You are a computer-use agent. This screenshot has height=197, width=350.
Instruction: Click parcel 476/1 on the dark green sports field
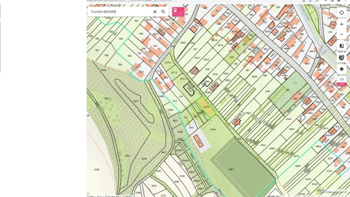click(231, 170)
